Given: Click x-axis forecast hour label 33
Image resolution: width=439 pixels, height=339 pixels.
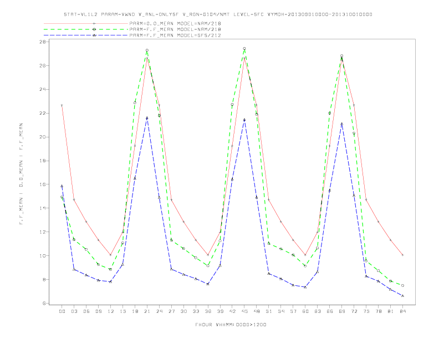Looking at the screenshot, I should (196, 311).
